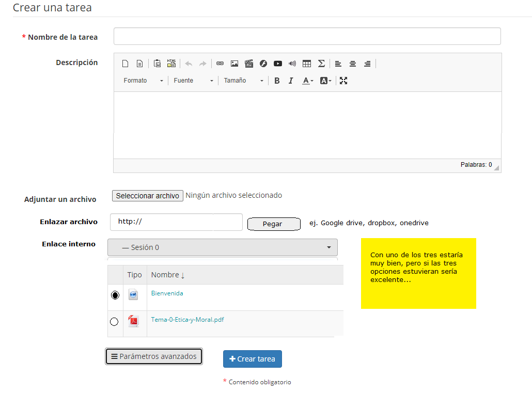Viewport: 532px width, 408px height.
Task: Insert an image using the picture icon
Action: coord(234,64)
